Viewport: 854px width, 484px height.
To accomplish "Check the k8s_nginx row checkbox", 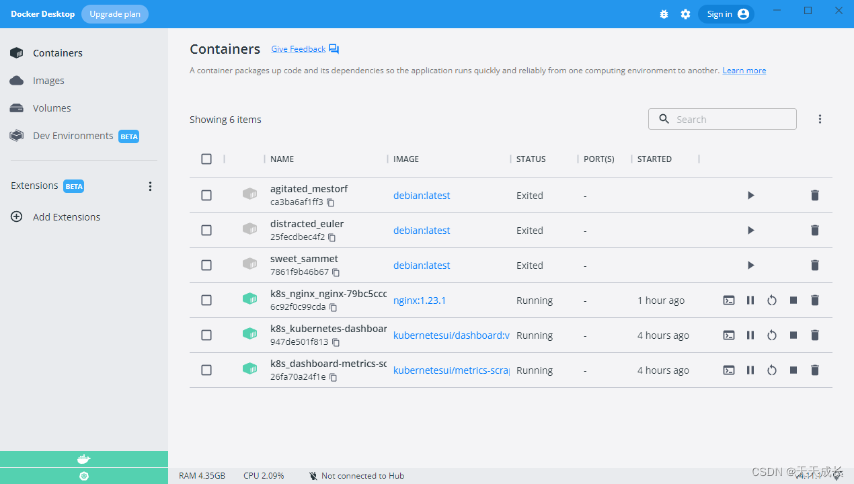I will (206, 300).
